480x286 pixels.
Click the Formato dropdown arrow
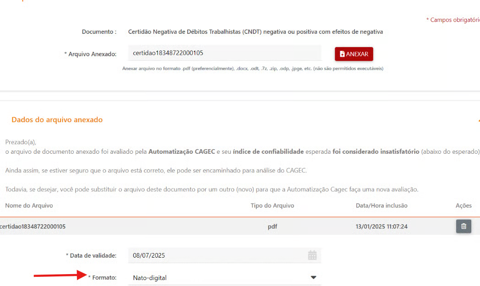tap(314, 278)
